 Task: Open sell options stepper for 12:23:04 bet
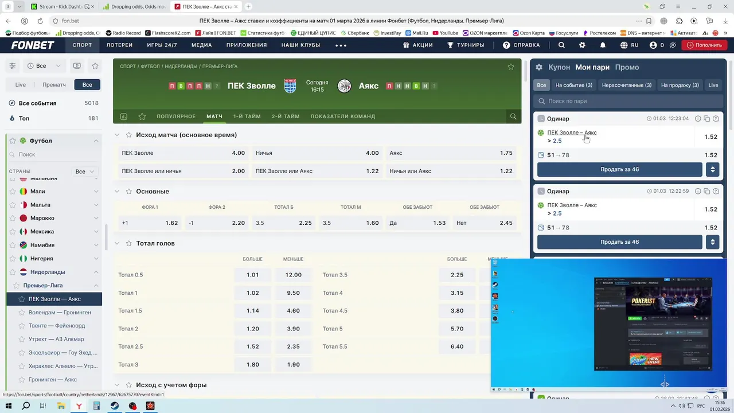(713, 169)
